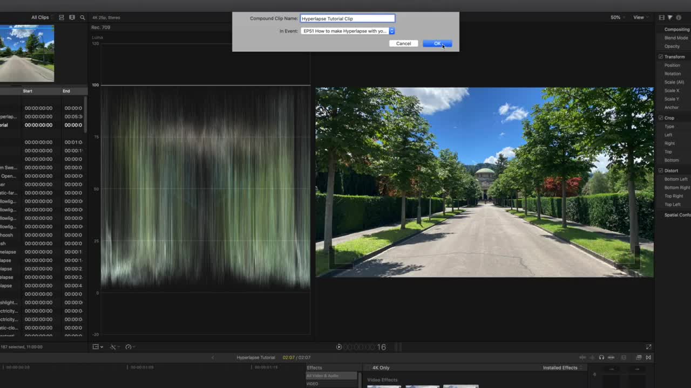691x388 pixels.
Task: Click the Hyperlapse Tutorial timeline title
Action: (256, 357)
